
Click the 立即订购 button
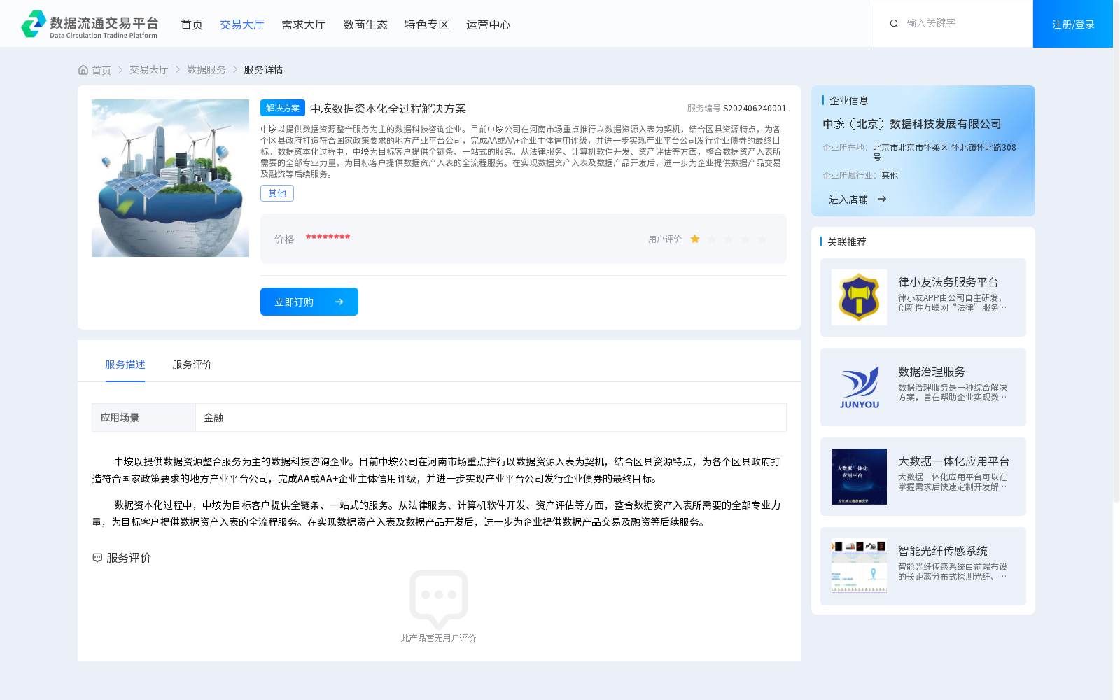tap(309, 302)
